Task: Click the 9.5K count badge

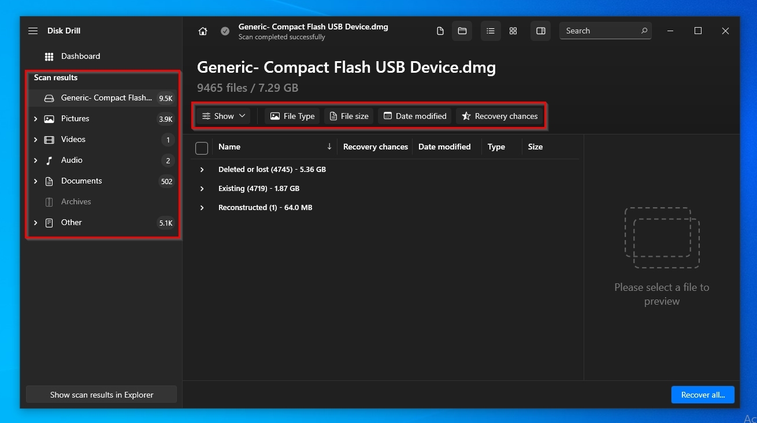Action: [x=166, y=99]
